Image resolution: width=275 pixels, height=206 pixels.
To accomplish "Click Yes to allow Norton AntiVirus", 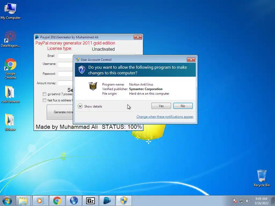I will pyautogui.click(x=161, y=106).
